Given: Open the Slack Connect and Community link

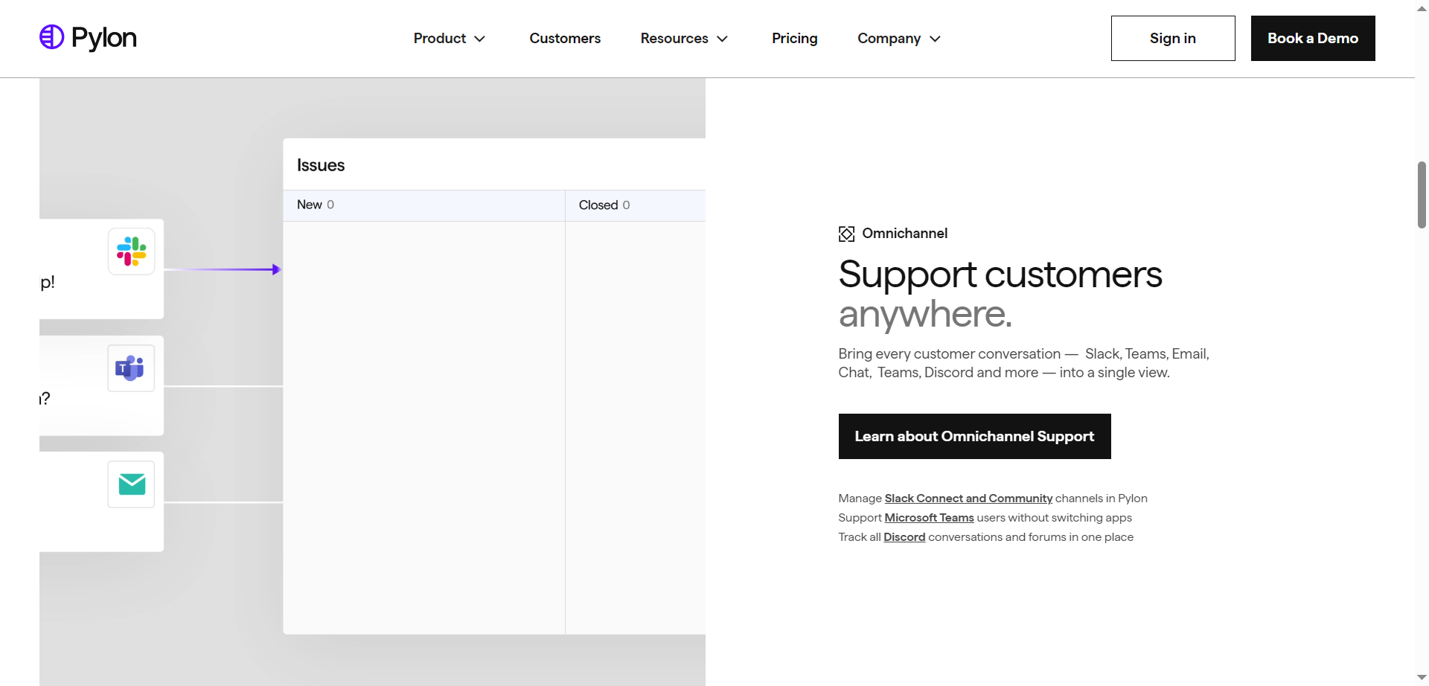Looking at the screenshot, I should tap(968, 499).
